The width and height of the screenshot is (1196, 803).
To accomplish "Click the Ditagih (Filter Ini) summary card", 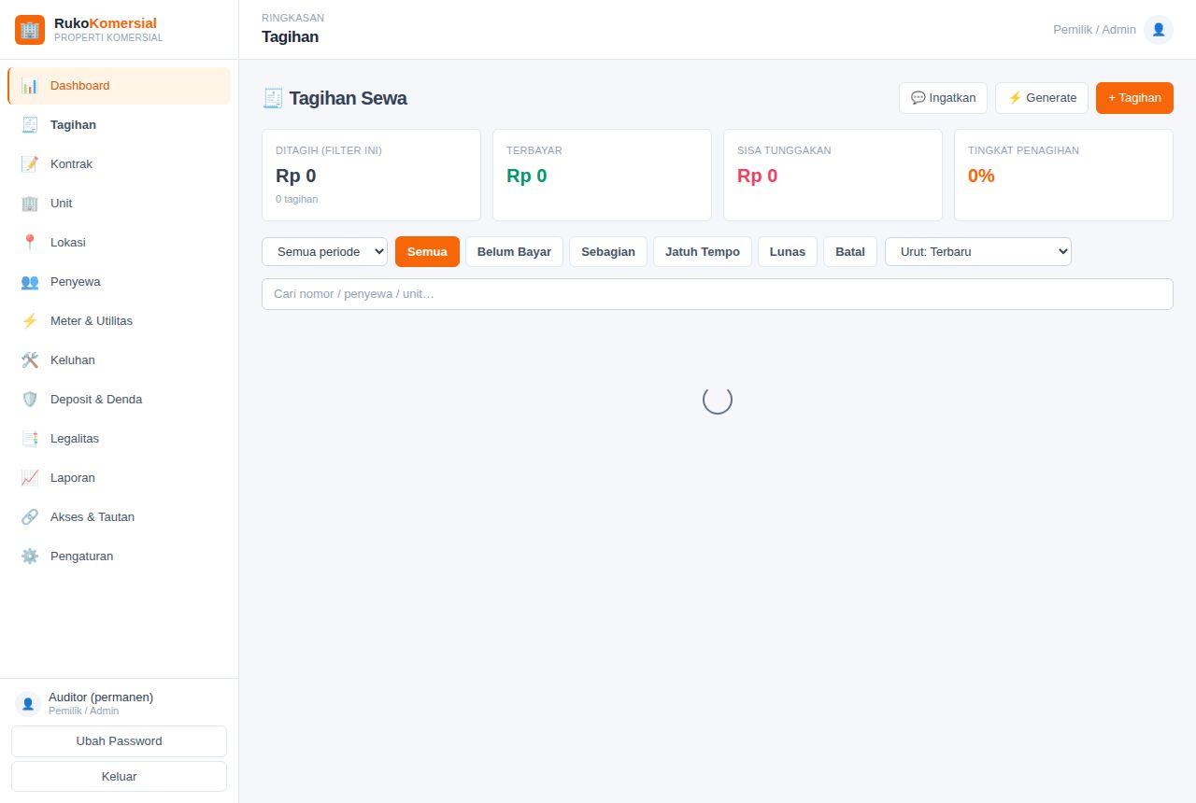I will (371, 175).
